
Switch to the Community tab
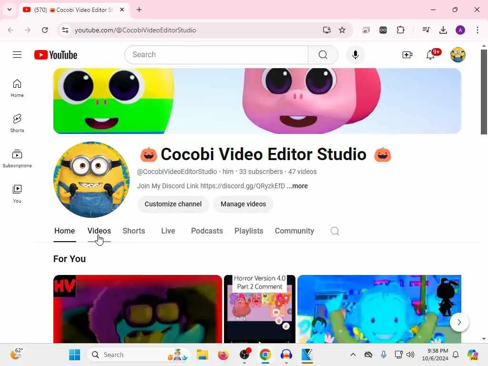click(x=295, y=231)
